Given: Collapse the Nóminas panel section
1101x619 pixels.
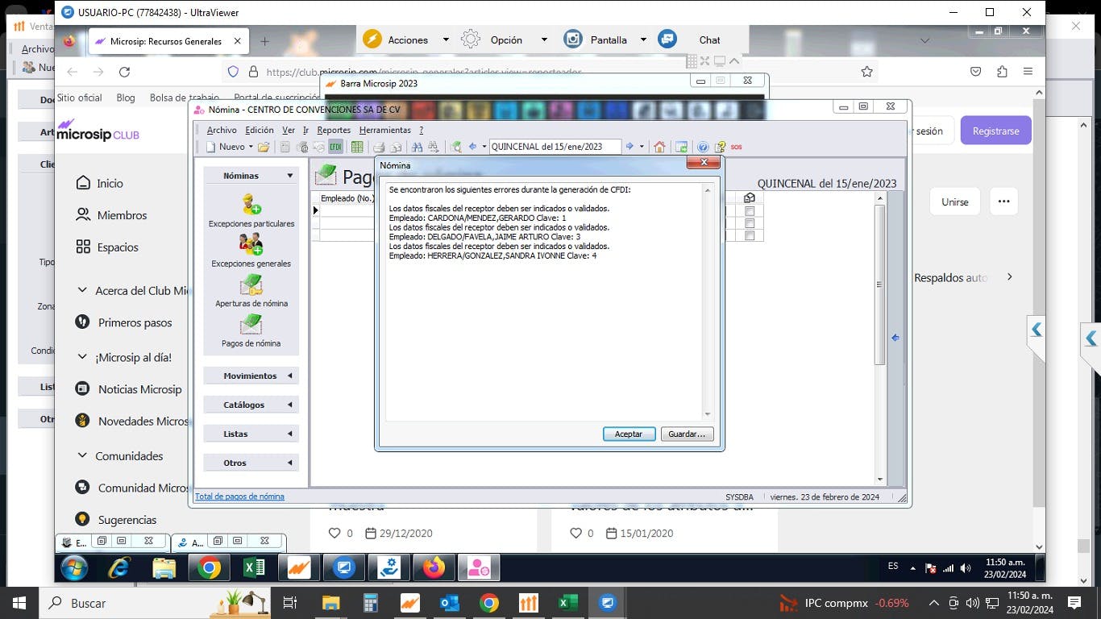Looking at the screenshot, I should [x=289, y=176].
